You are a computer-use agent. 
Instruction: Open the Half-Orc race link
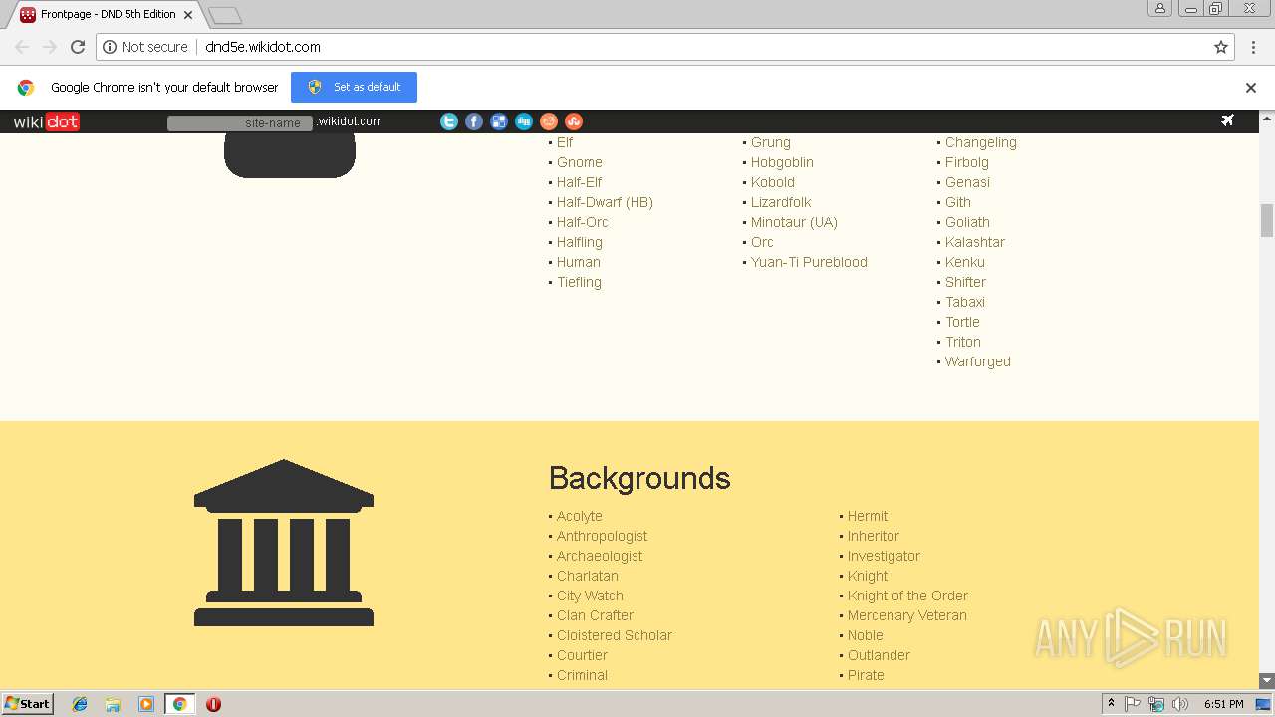tap(583, 222)
